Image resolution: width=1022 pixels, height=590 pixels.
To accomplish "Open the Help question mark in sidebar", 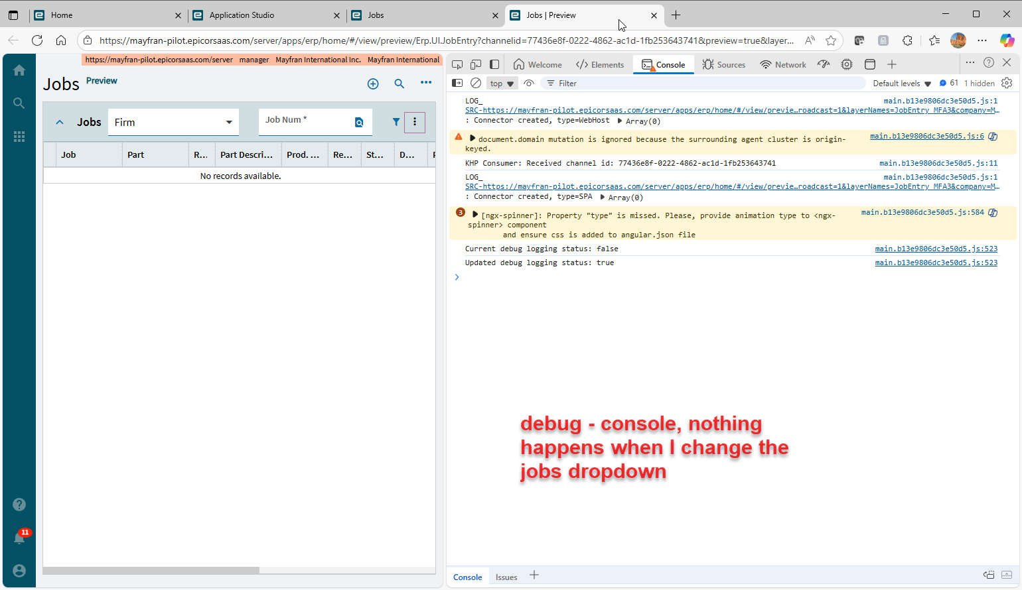I will (x=19, y=504).
